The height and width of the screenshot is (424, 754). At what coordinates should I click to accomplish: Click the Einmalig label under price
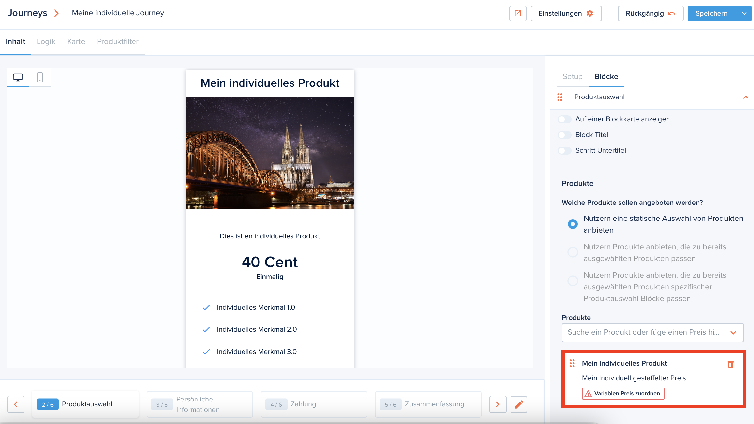(270, 277)
